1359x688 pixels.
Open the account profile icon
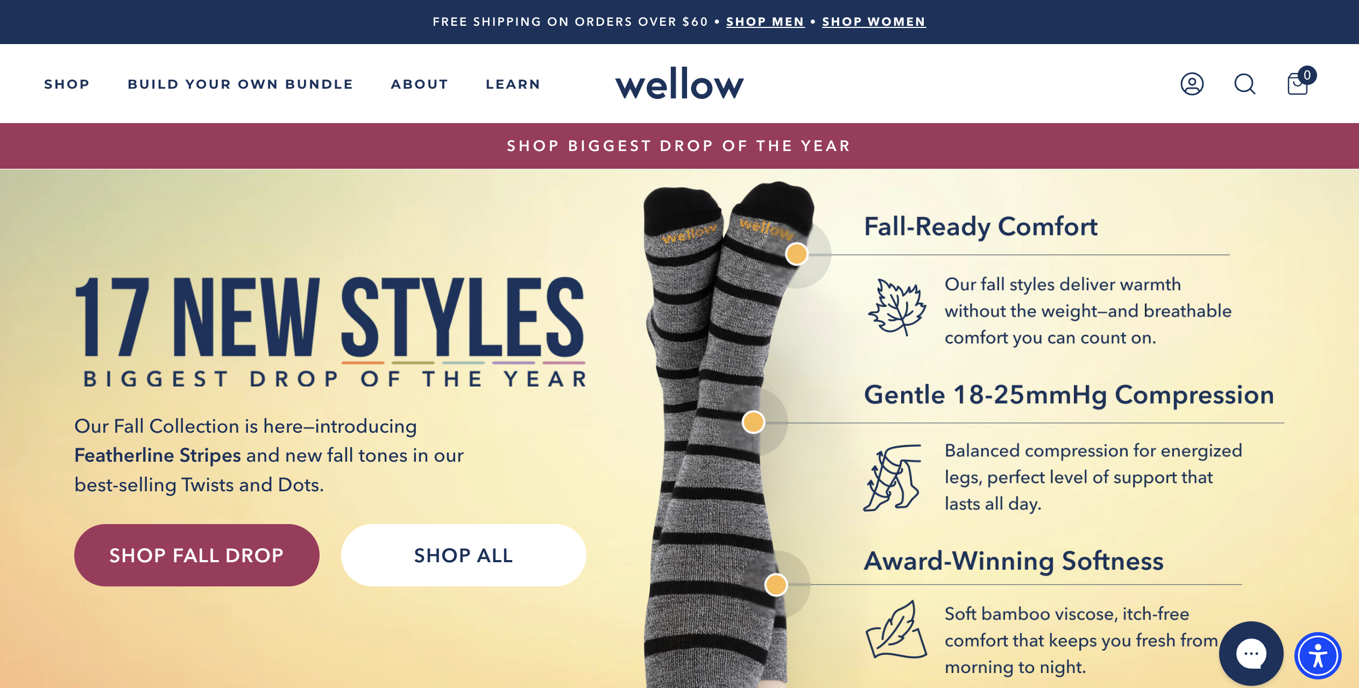(1192, 84)
